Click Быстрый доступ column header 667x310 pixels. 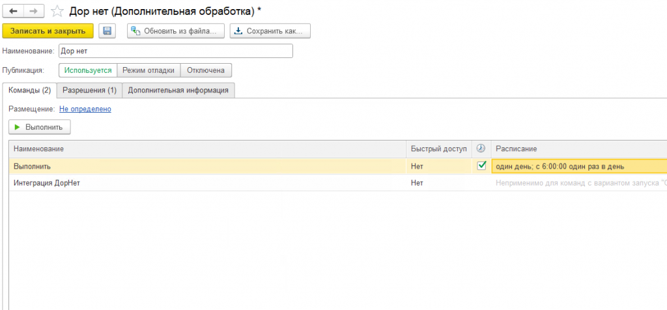click(439, 149)
